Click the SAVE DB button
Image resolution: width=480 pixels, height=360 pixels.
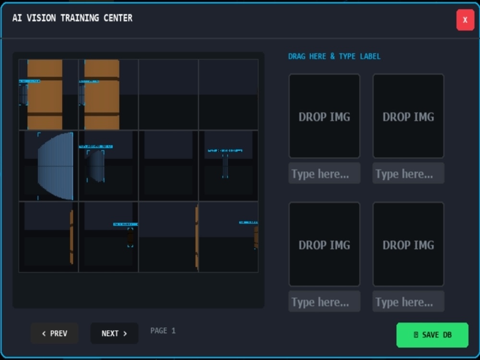click(432, 335)
